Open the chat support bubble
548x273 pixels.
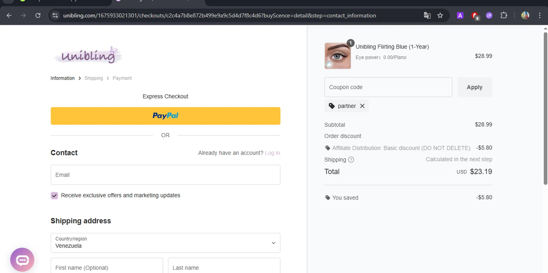(x=22, y=260)
